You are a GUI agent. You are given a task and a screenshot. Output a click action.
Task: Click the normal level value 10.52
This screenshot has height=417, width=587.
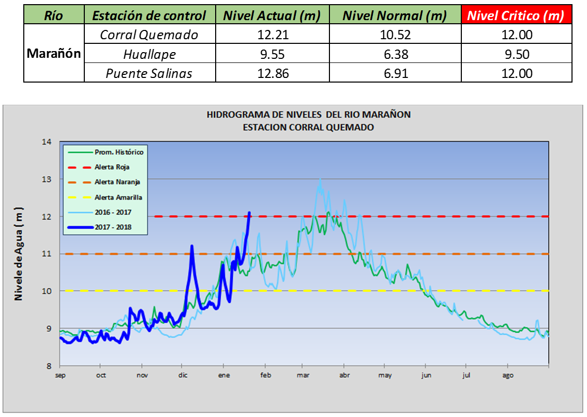[395, 35]
